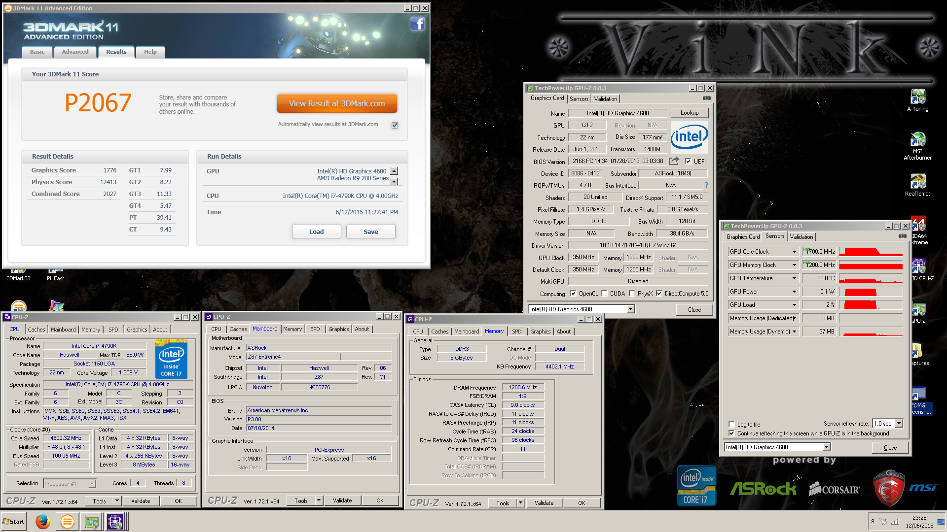Switch to the Basic tab in 3DMark 11
The width and height of the screenshot is (947, 532).
(37, 52)
